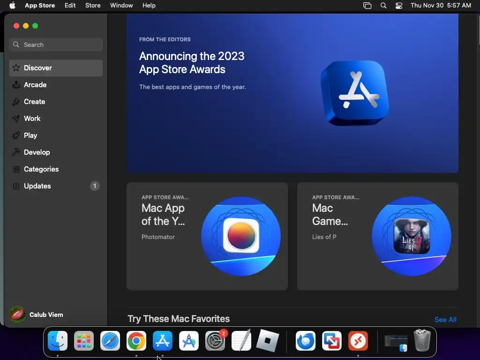Viewport: 480px width, 360px height.
Task: Choose the Work paper plane icon
Action: (x=16, y=118)
